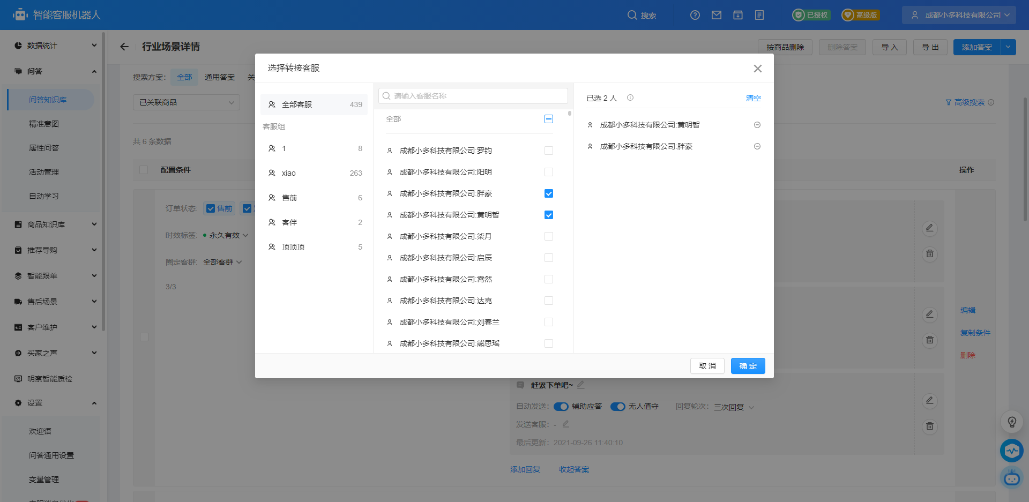Click the edit pencil icon right of 回复轮次
The image size is (1029, 502).
click(930, 400)
